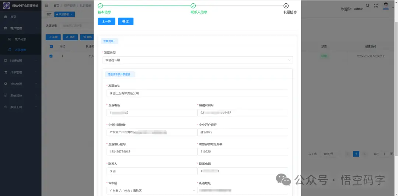398x196 pixels.
Task: Click the 删除 button in the table toolbar
Action: (87, 37)
